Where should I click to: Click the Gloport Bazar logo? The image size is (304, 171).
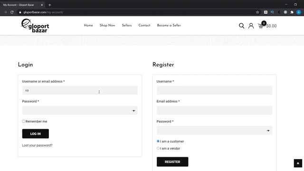coord(35,26)
